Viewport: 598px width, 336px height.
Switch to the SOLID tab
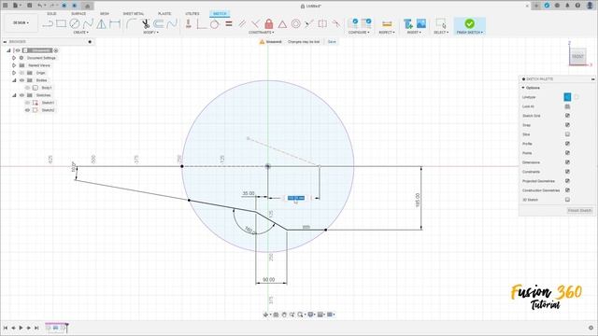pyautogui.click(x=51, y=14)
